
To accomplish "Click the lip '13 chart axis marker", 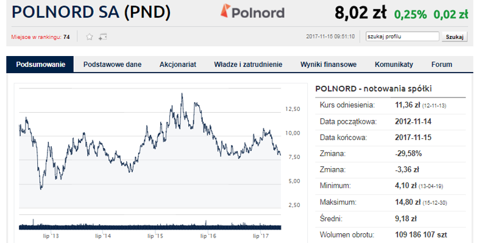I will (x=51, y=236).
